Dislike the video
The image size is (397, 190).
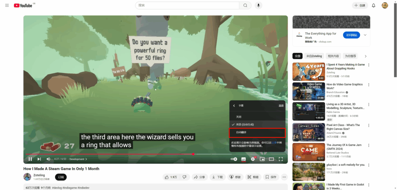tap(185, 177)
